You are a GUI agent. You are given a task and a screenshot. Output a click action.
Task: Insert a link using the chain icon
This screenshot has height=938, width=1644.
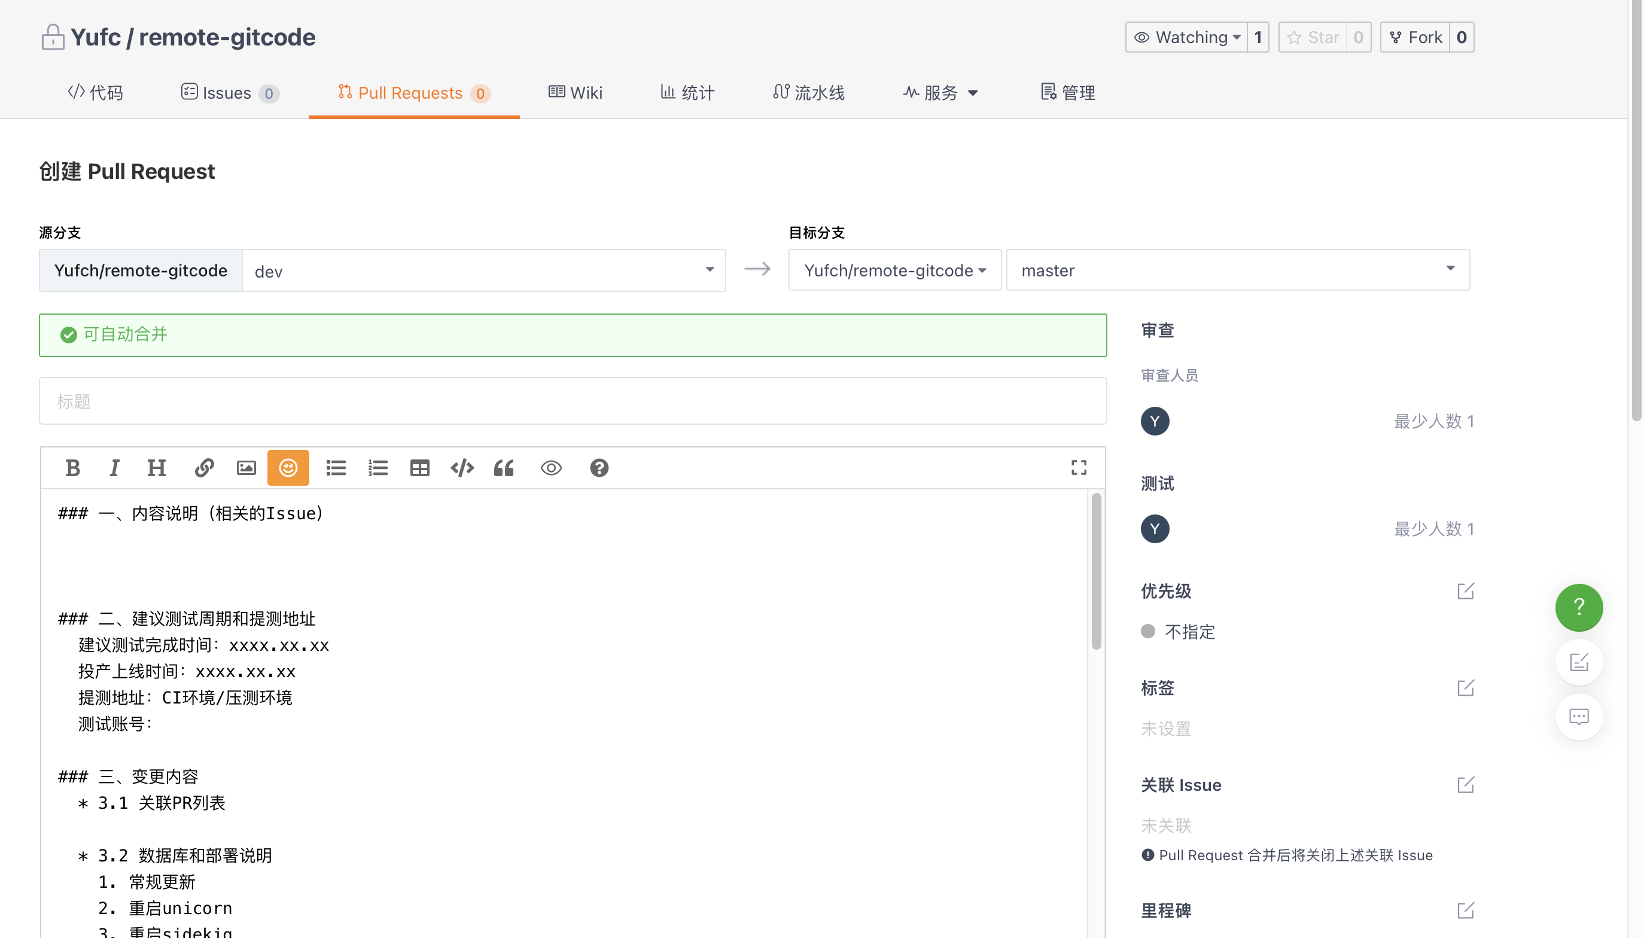[203, 468]
